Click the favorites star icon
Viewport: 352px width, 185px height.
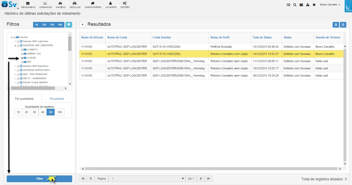click(314, 5)
